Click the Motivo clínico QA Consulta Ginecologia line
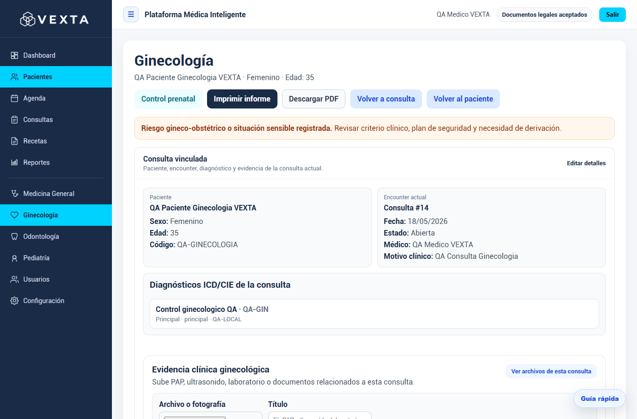This screenshot has width=637, height=419. point(451,256)
